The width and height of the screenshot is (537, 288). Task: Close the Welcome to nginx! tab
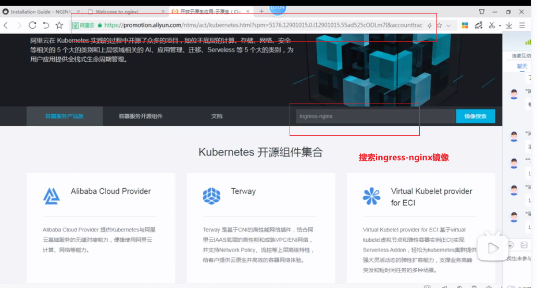click(163, 11)
